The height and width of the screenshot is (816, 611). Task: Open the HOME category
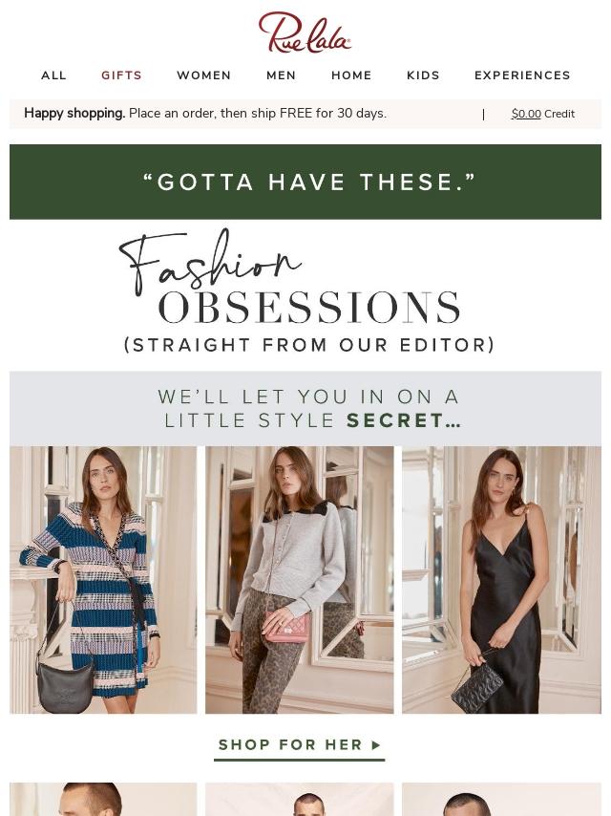tap(351, 75)
